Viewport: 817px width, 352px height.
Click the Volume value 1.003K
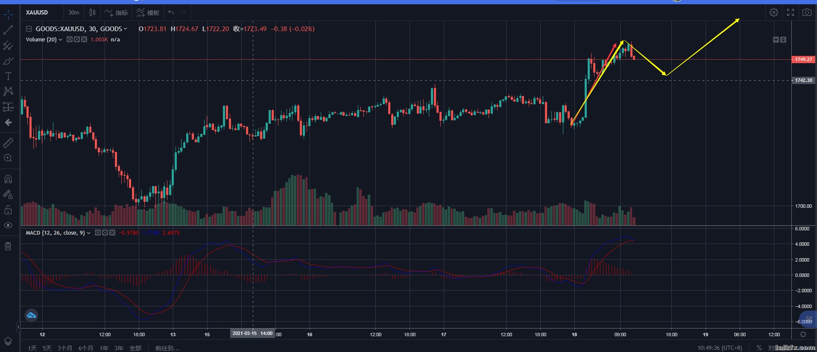(99, 40)
